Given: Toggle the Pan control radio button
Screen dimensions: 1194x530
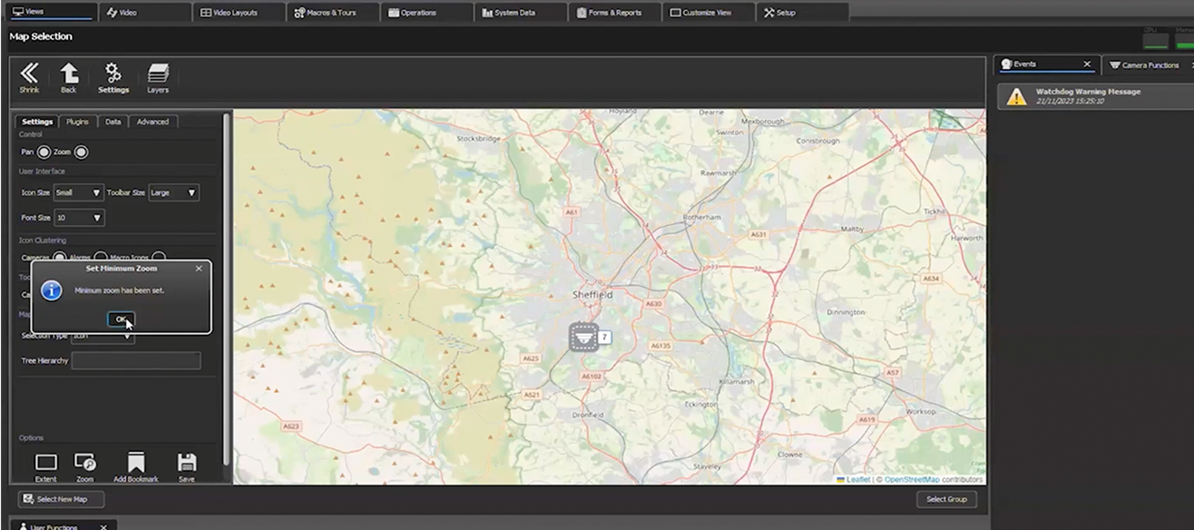Looking at the screenshot, I should 44,152.
